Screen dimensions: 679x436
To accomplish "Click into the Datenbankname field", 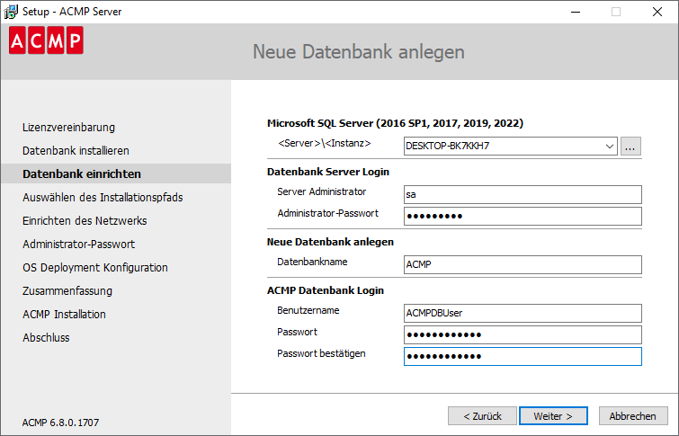I will [523, 265].
